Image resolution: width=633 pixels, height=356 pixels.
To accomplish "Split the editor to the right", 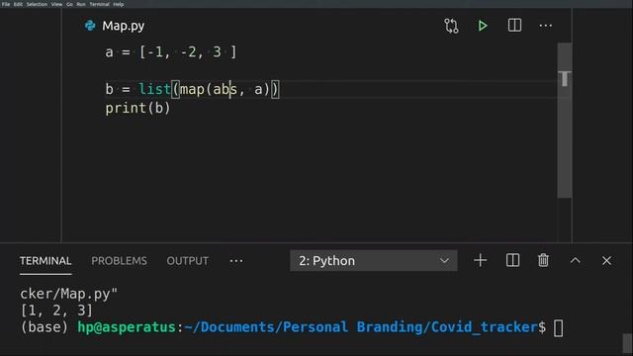I will click(514, 26).
